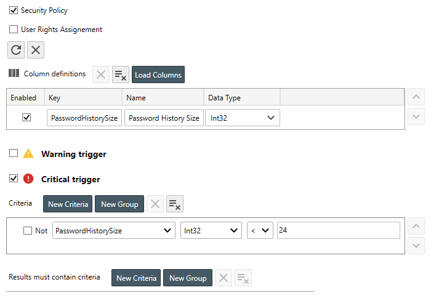Enable User Rights Assignement checkbox

click(14, 29)
